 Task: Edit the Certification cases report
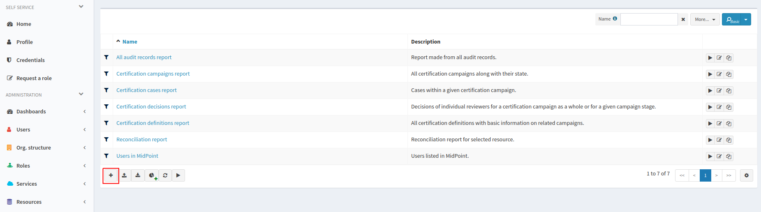(719, 91)
